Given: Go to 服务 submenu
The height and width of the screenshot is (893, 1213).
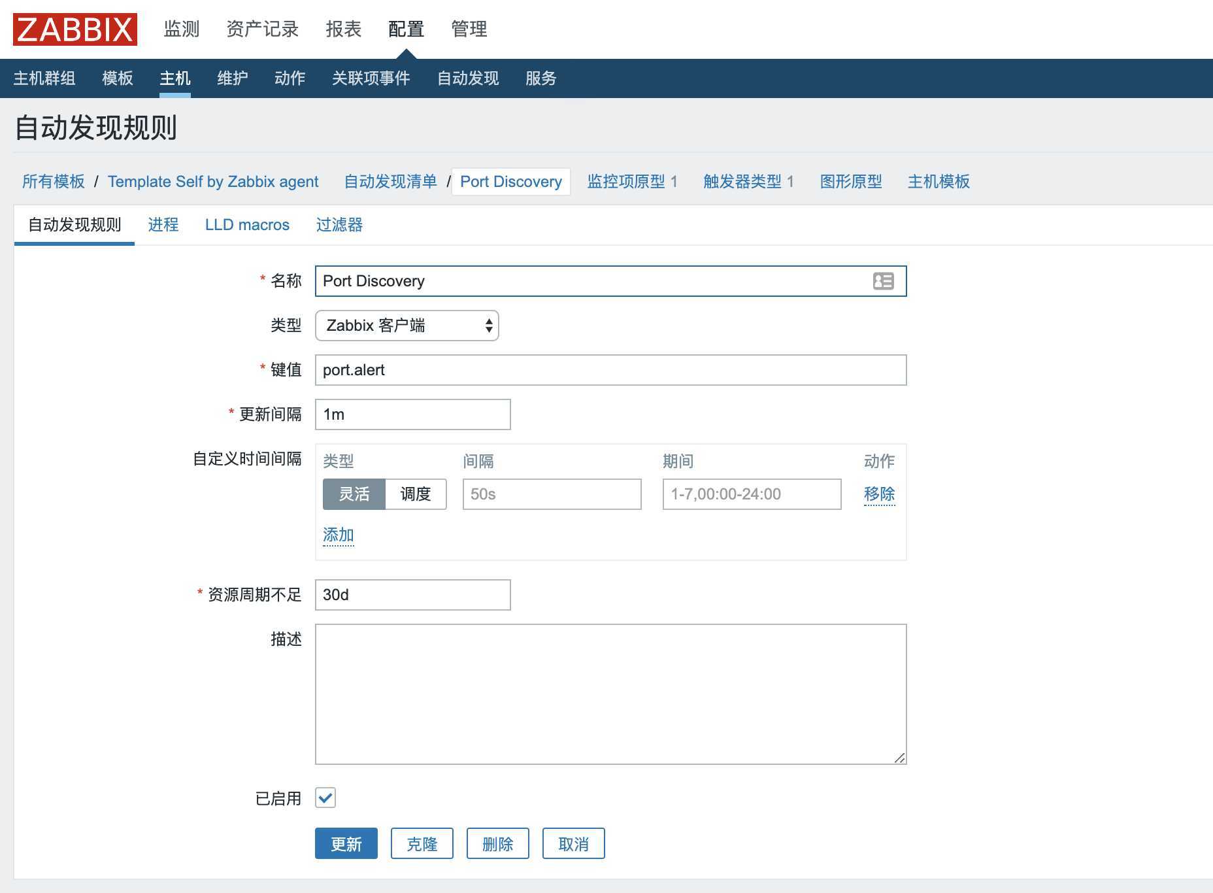Looking at the screenshot, I should pyautogui.click(x=541, y=78).
